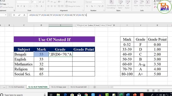Increase font size
Screen dimensions: 172x96
tap(40, 2)
